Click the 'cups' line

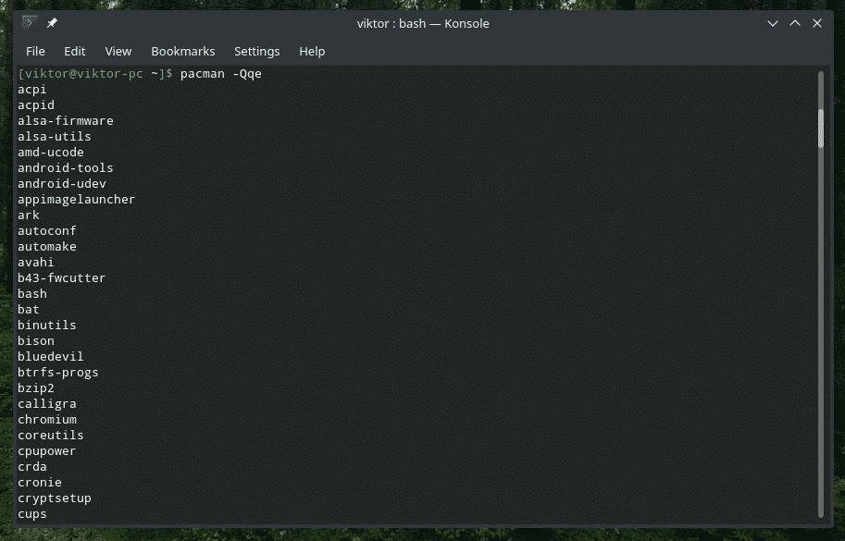point(31,514)
